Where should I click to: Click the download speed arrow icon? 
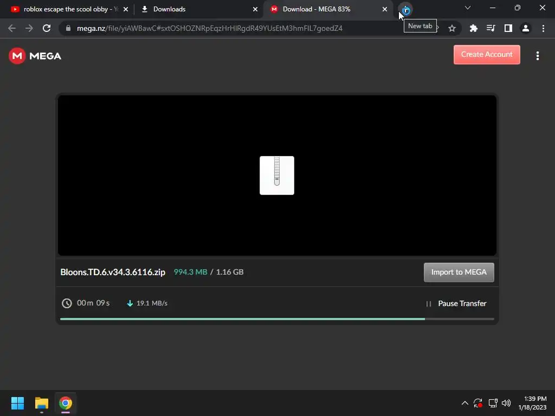[x=130, y=303]
